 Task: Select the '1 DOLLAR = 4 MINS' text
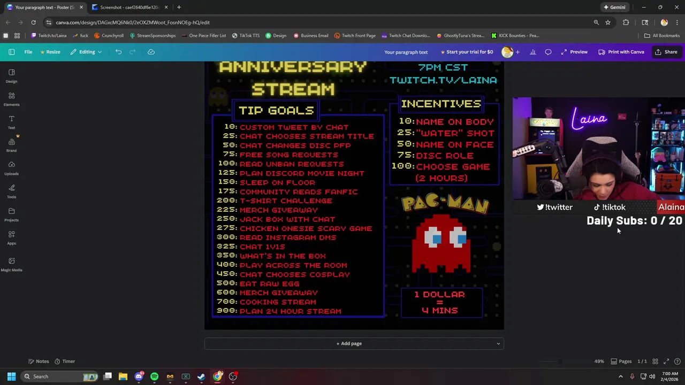439,302
